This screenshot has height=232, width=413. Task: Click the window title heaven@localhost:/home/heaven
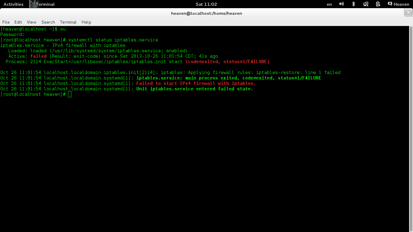pyautogui.click(x=207, y=13)
